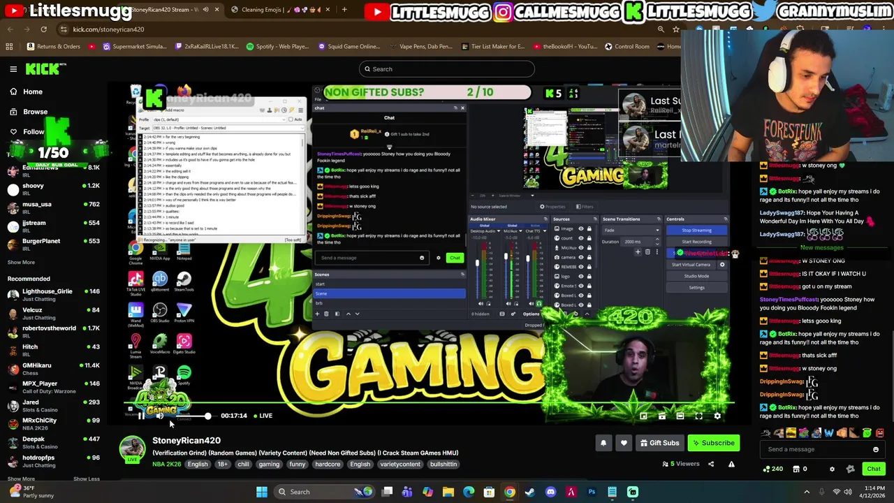
Task: Select the varietycontent tag
Action: [x=400, y=465]
